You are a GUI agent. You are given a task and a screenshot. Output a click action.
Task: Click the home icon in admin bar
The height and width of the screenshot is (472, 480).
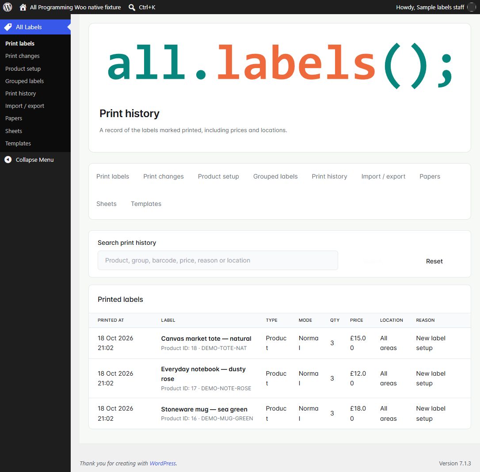click(x=23, y=7)
